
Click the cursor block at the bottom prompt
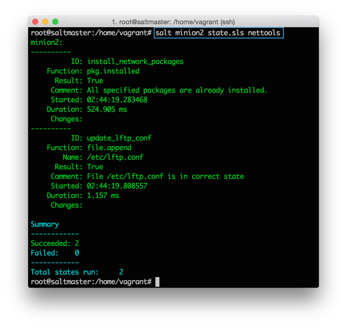point(157,282)
